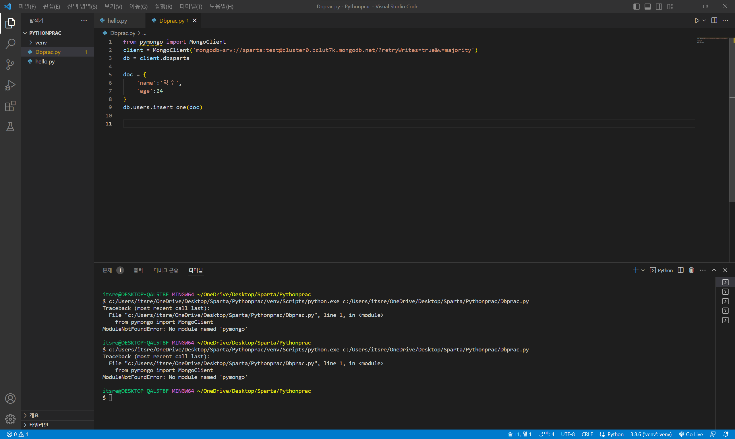Open the 실행(R) menu
This screenshot has height=439, width=735.
pos(163,7)
